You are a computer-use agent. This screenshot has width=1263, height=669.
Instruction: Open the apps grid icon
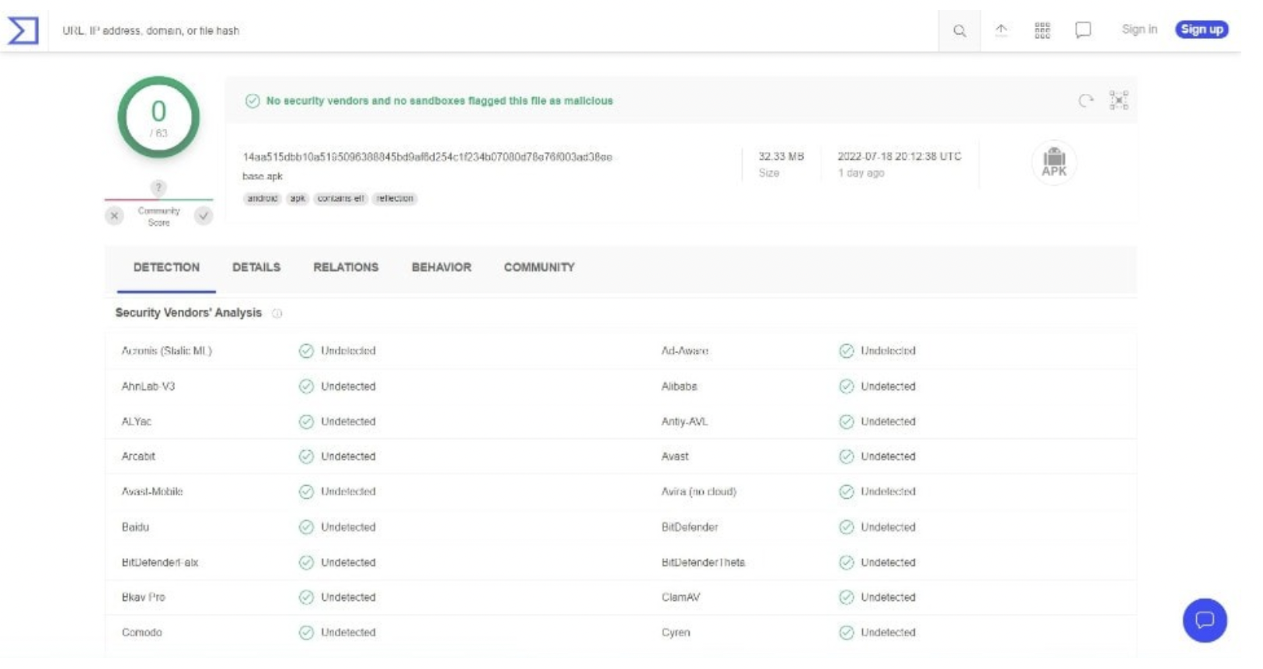point(1042,30)
